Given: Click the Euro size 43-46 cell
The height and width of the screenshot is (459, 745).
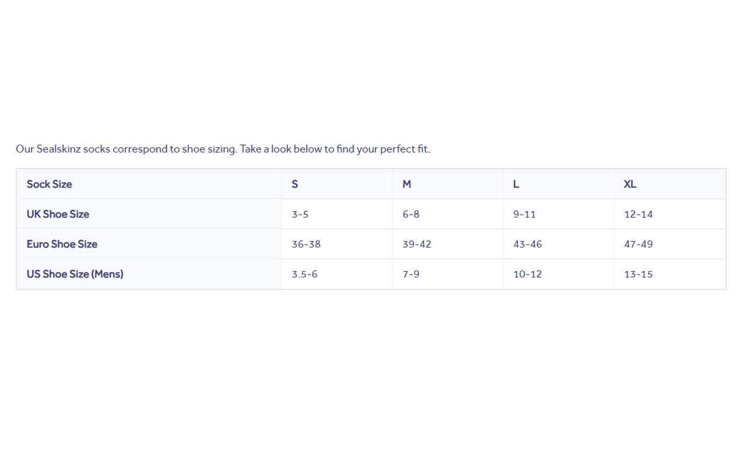Looking at the screenshot, I should 528,244.
